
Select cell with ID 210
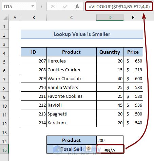coord(34,87)
